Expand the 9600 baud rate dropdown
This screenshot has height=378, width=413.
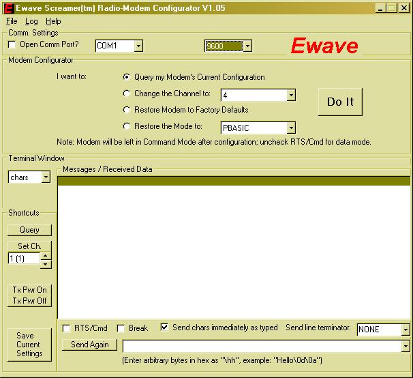[247, 46]
